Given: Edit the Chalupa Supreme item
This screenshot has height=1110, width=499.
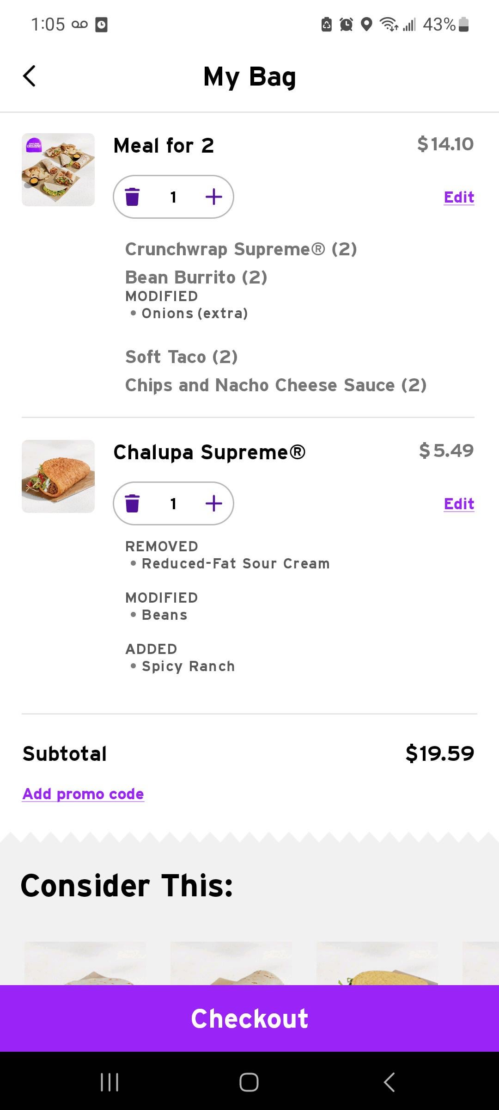Looking at the screenshot, I should point(458,504).
